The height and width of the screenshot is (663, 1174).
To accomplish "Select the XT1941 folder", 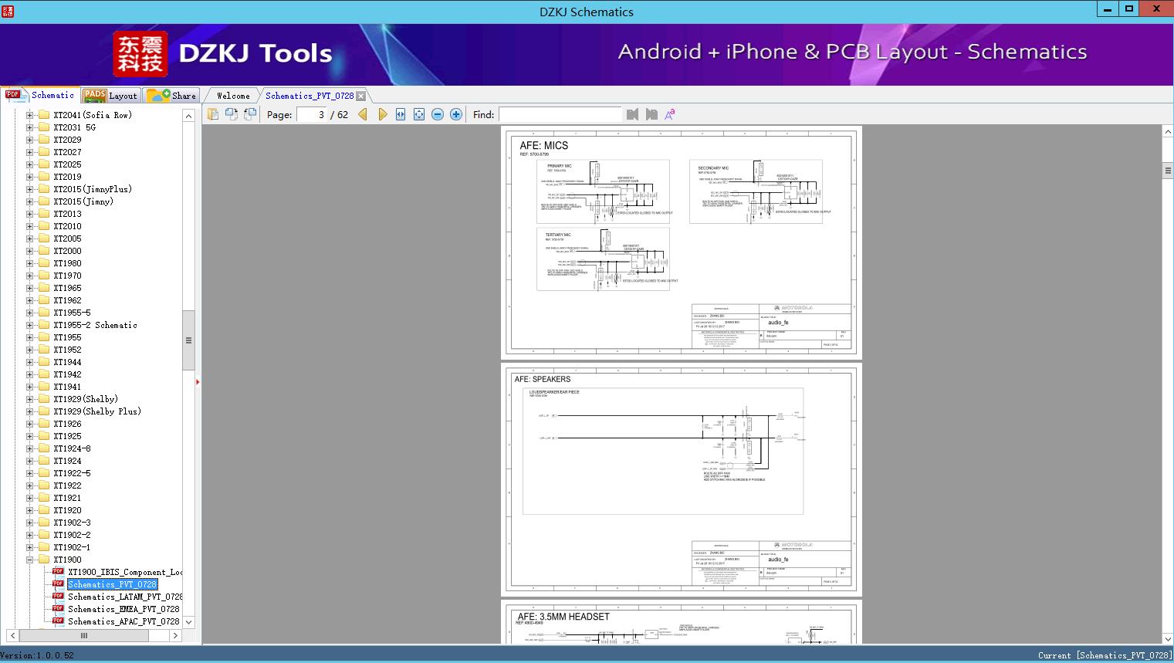I will [67, 387].
